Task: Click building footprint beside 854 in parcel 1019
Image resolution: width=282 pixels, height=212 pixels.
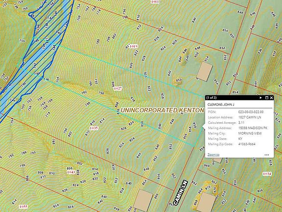Action: [205, 72]
